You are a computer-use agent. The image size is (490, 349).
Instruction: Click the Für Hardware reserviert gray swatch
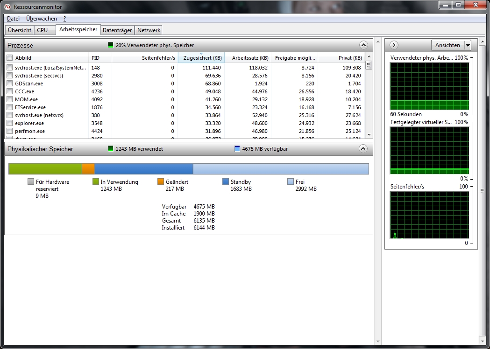tap(31, 181)
